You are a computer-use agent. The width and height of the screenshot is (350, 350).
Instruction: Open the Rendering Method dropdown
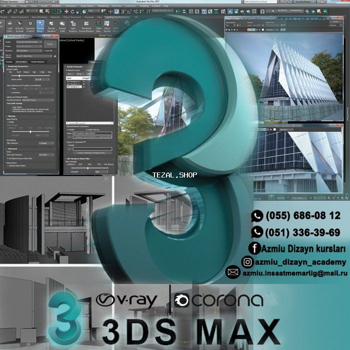[x=38, y=100]
